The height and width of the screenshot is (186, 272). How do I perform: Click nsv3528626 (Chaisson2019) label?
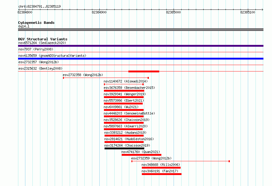point(127,120)
